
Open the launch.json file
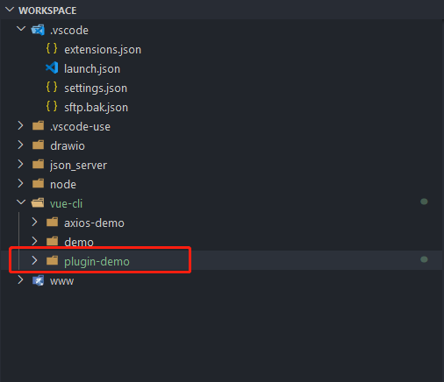coord(92,69)
